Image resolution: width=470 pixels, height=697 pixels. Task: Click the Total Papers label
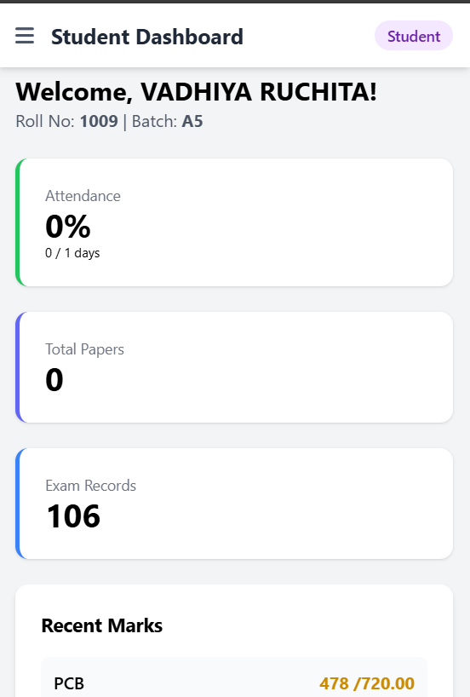(84, 349)
